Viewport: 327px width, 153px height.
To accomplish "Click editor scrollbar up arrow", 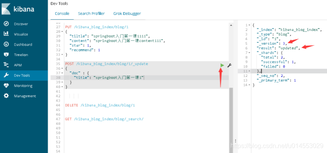I will 231,25.
